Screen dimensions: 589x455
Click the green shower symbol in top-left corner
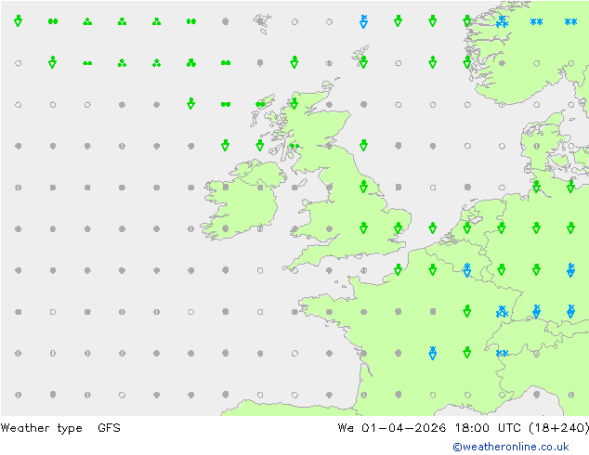coord(18,20)
